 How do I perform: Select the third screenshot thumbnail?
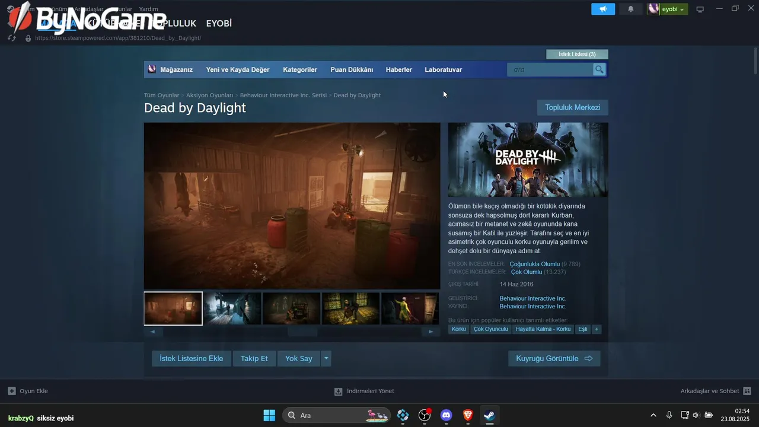point(291,308)
